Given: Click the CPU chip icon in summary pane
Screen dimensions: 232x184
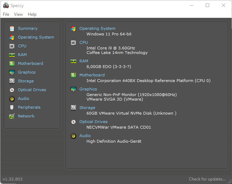Looking at the screenshot, I should point(73,43).
